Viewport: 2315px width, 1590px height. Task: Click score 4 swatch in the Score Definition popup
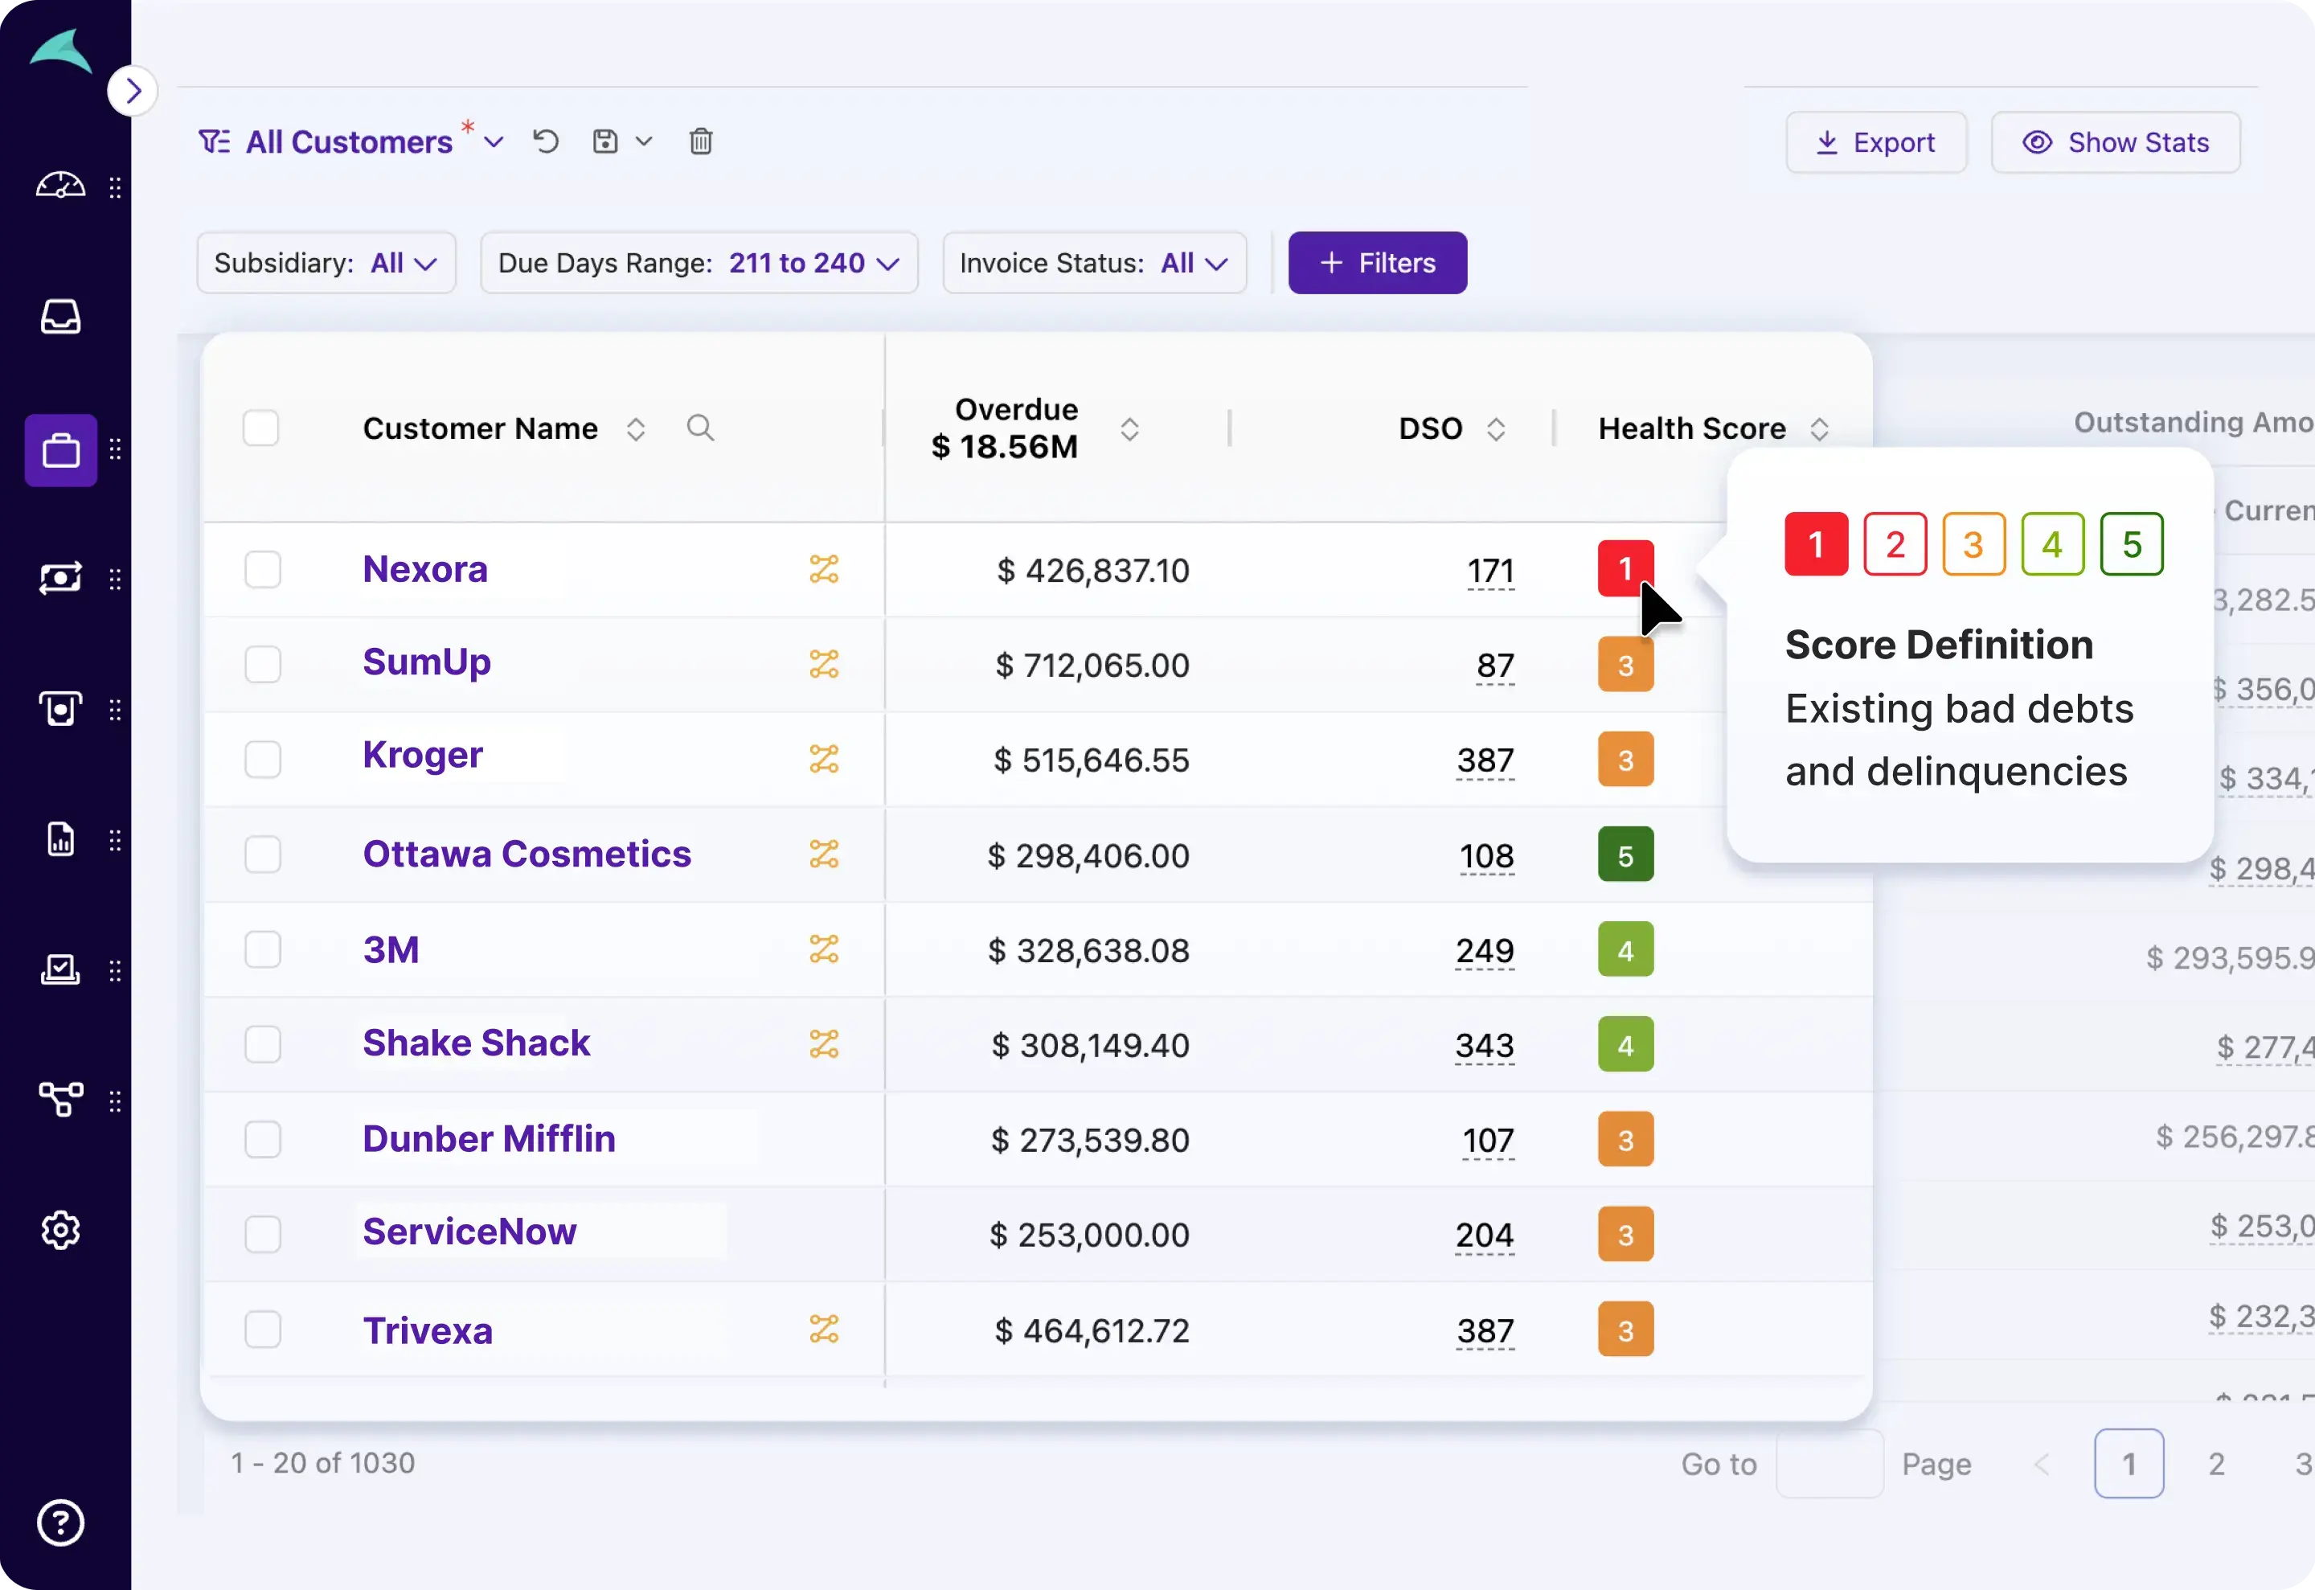pos(2052,544)
